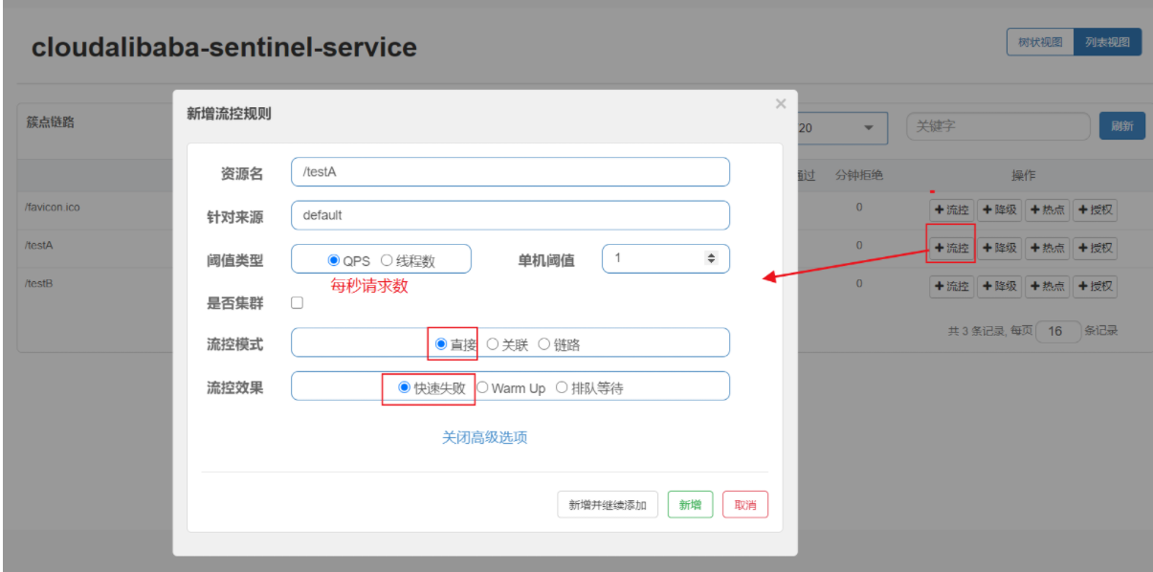Click the 操作 column header
Image resolution: width=1153 pixels, height=572 pixels.
point(1023,175)
